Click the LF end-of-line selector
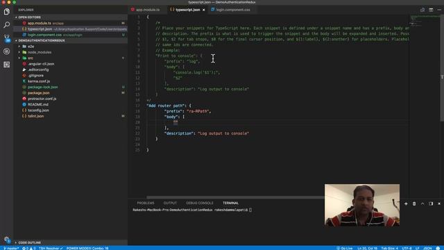 click(417, 248)
